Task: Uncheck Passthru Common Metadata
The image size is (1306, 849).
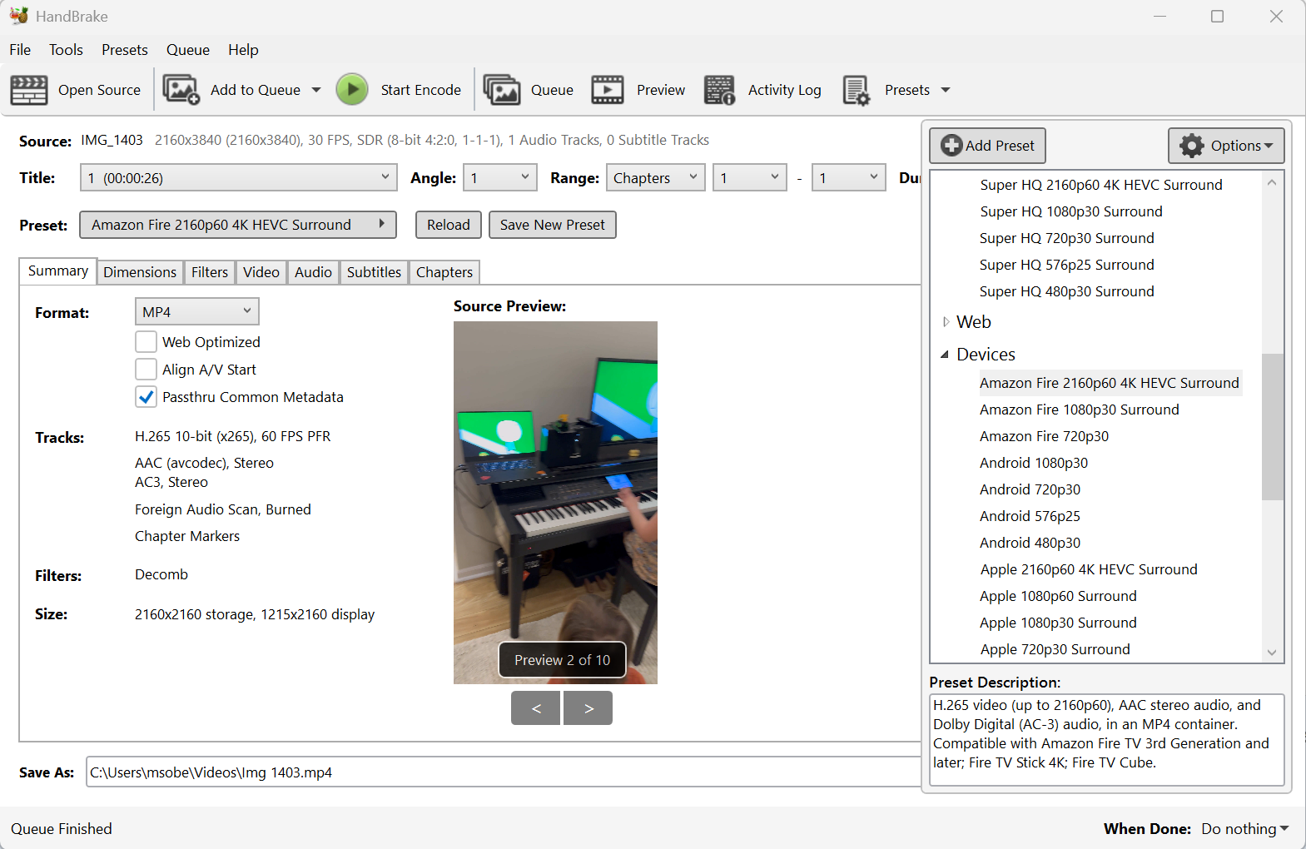Action: pyautogui.click(x=146, y=397)
